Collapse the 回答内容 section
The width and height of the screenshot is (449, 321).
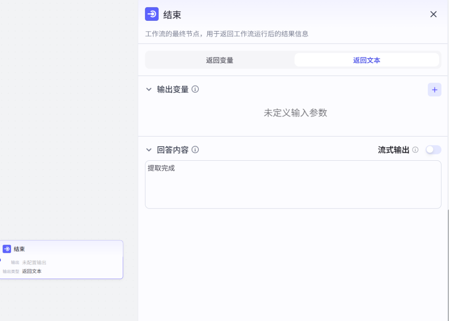pos(149,149)
